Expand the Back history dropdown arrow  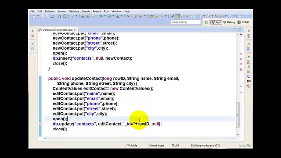click(226, 16)
